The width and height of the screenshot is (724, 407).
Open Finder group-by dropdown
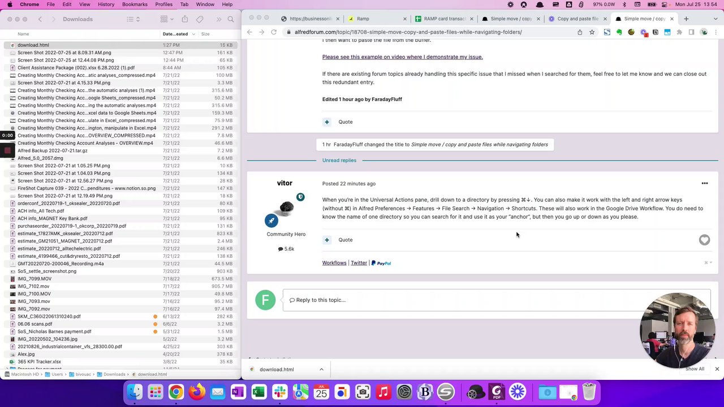tap(166, 19)
